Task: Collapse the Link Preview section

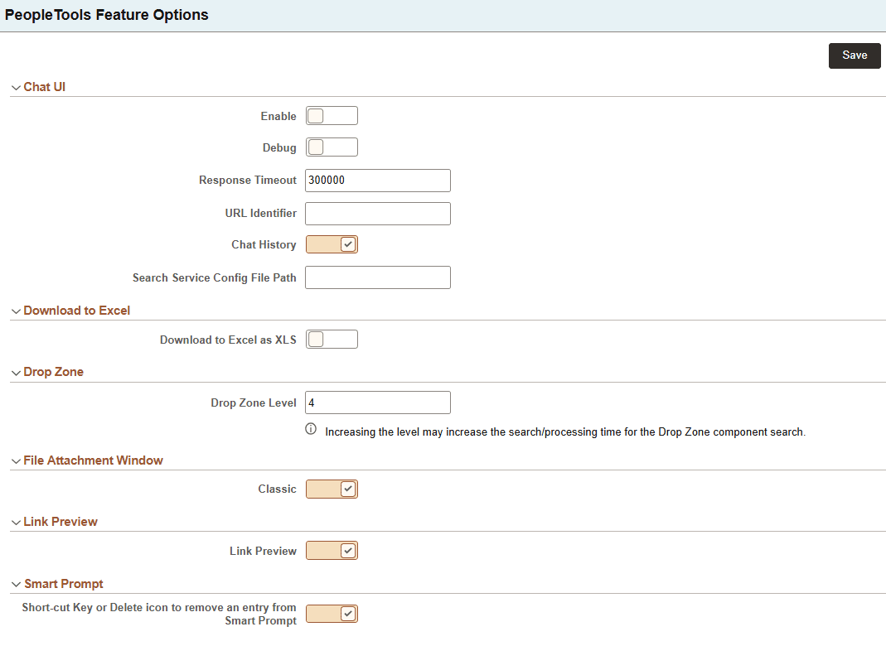Action: (x=16, y=523)
